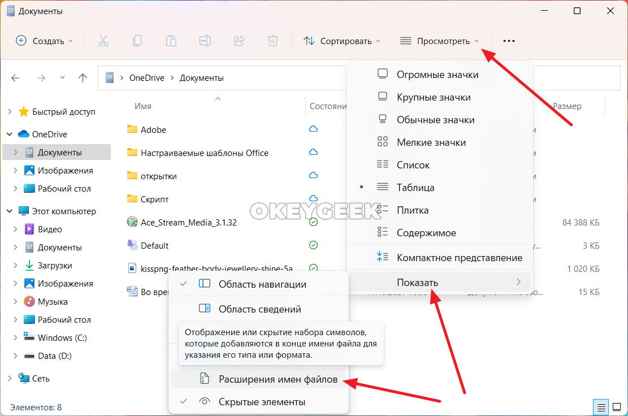Toggle Compact view (Компактное представление)
Viewport: 628px width, 416px height.
point(439,257)
